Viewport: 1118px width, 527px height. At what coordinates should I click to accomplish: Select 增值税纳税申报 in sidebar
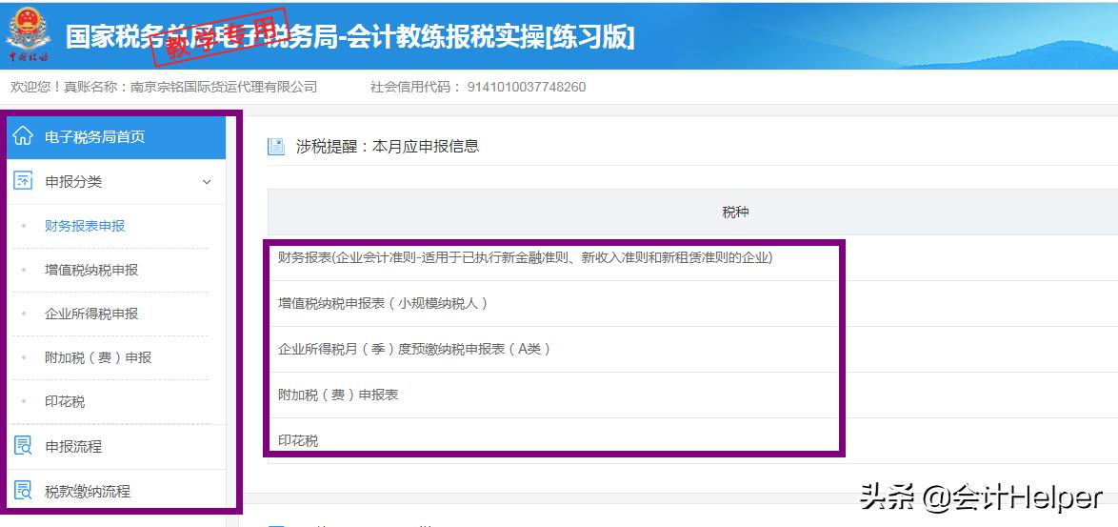[x=91, y=271]
